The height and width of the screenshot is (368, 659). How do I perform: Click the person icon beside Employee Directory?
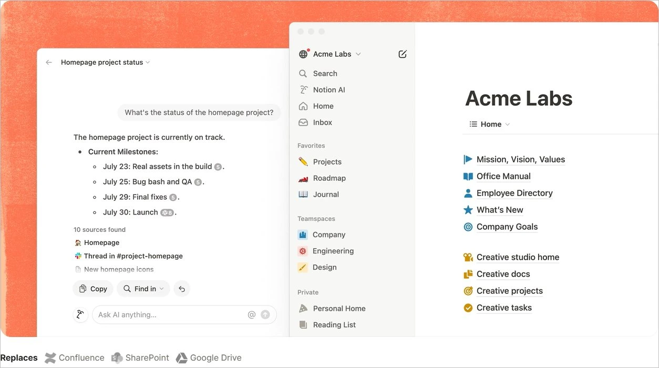(468, 193)
